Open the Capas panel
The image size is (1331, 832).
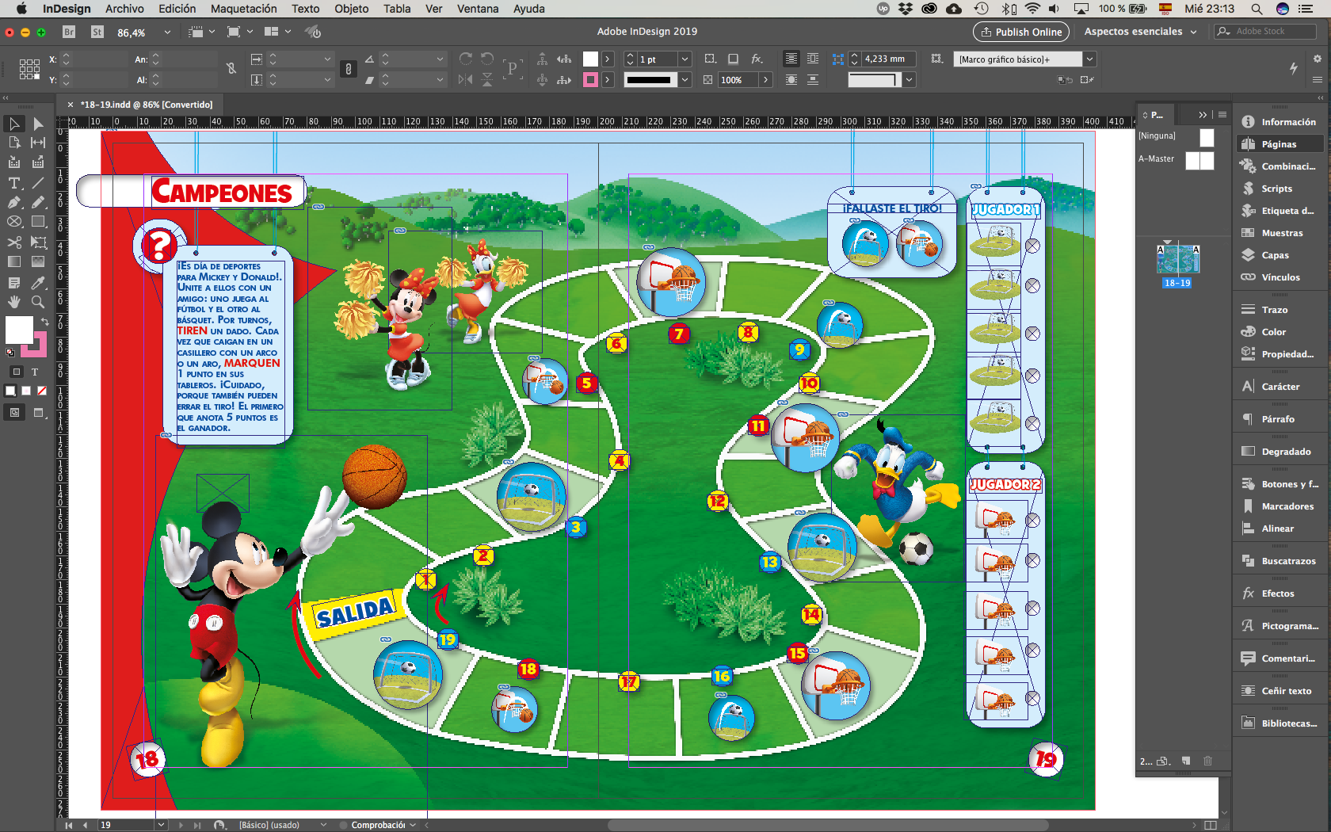pos(1280,255)
